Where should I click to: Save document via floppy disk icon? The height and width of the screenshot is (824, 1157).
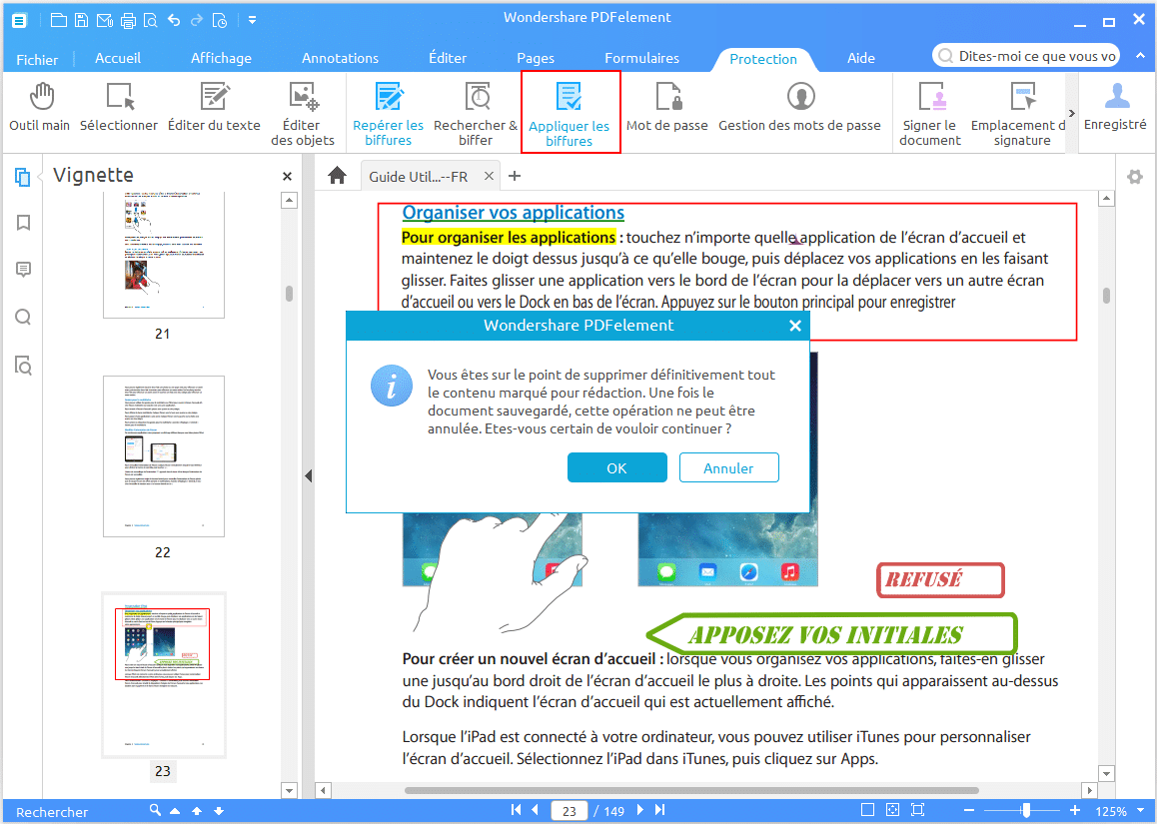pos(81,20)
